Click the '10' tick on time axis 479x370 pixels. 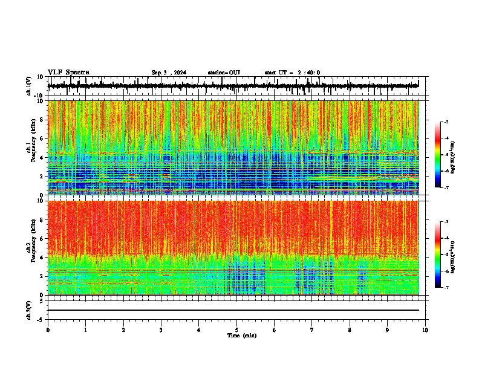point(425,330)
